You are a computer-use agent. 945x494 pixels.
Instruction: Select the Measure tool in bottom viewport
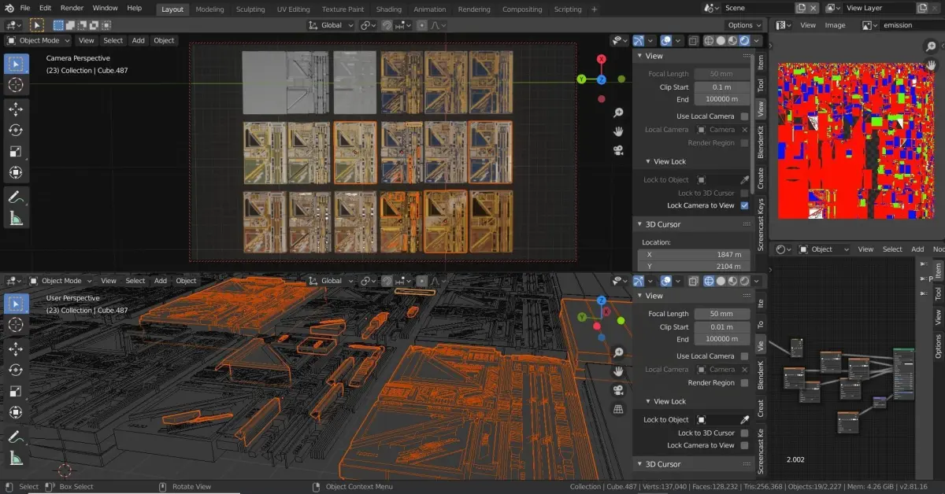[16, 458]
